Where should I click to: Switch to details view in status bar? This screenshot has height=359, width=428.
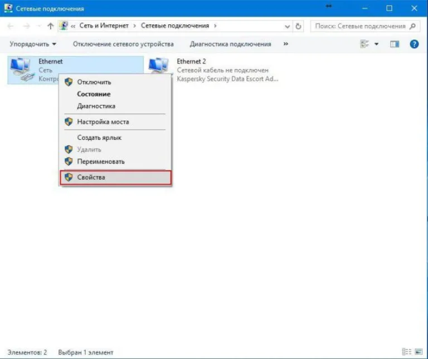point(406,352)
